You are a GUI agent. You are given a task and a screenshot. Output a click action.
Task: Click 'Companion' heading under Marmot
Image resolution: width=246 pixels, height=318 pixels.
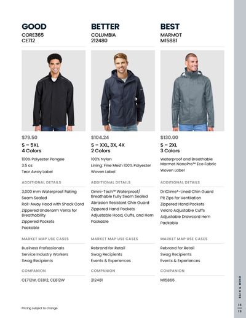[x=172, y=271]
